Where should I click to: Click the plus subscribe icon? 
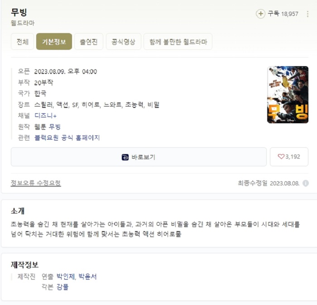[260, 14]
